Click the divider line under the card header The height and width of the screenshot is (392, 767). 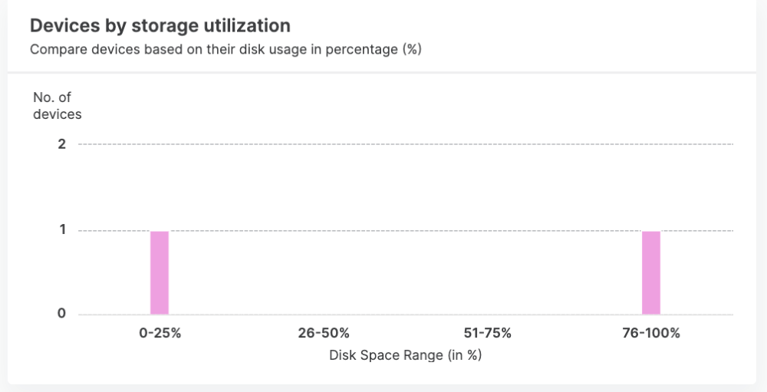[383, 73]
